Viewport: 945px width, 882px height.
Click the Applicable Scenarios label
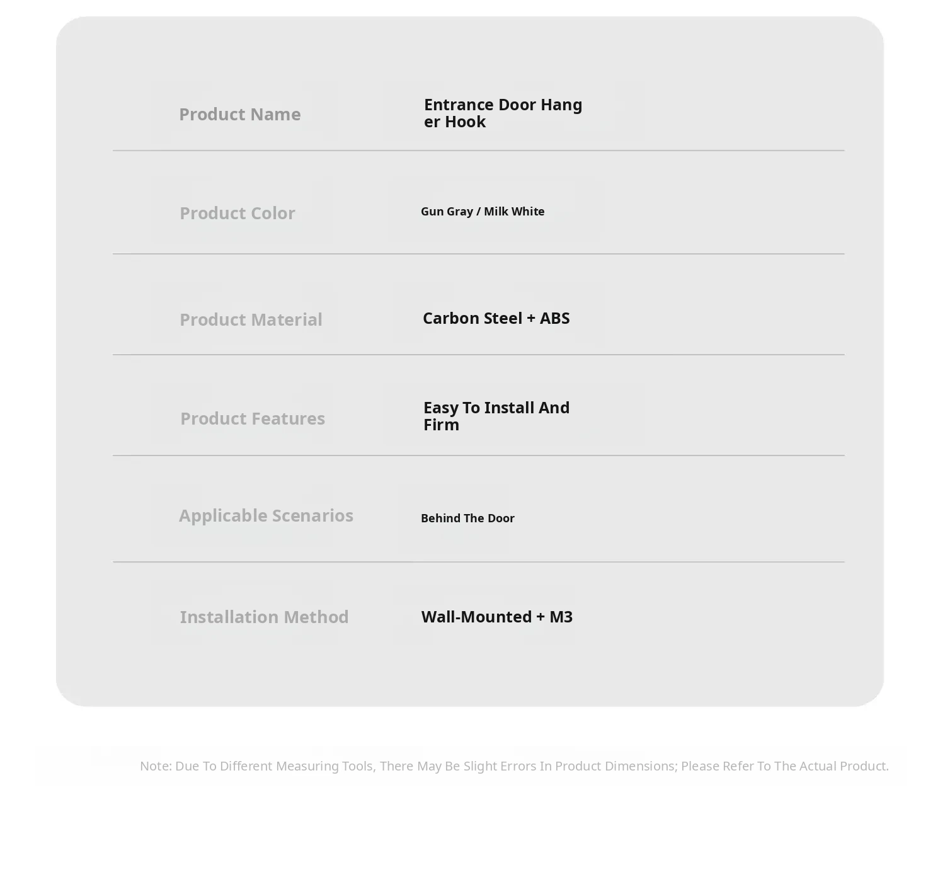266,516
